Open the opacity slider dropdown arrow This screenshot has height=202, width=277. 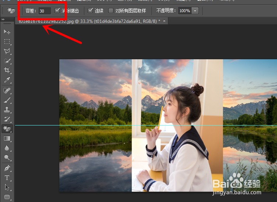click(x=195, y=11)
